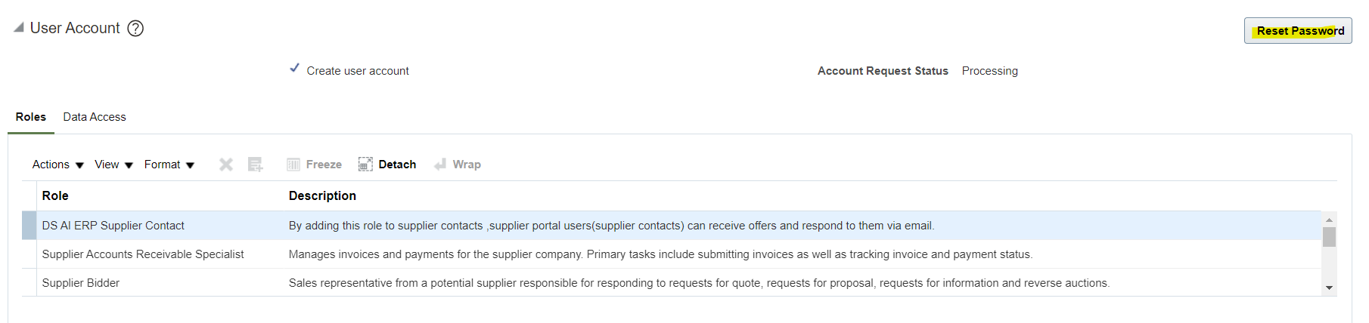This screenshot has width=1369, height=323.
Task: Click the Remove X icon in toolbar
Action: (226, 165)
